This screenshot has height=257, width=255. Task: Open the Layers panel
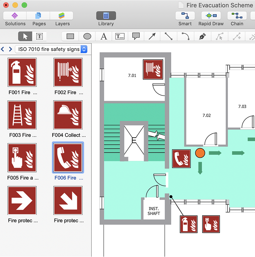click(x=62, y=16)
